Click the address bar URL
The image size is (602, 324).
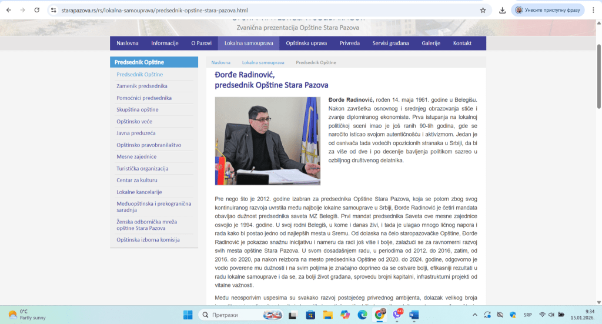point(155,11)
